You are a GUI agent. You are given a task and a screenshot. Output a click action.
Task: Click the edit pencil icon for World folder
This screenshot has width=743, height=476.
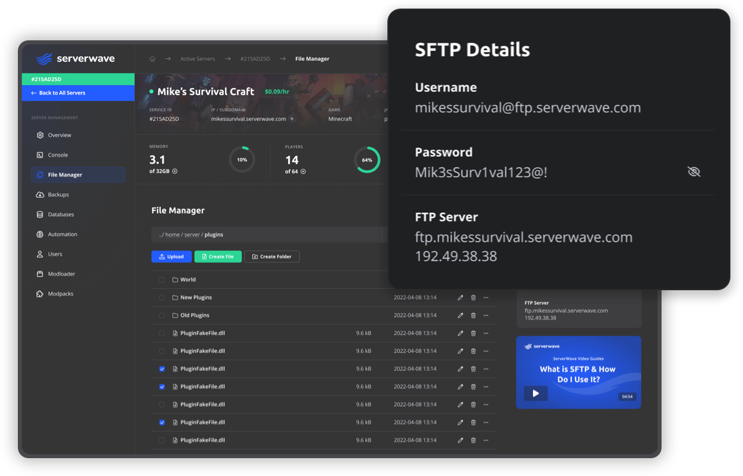460,280
